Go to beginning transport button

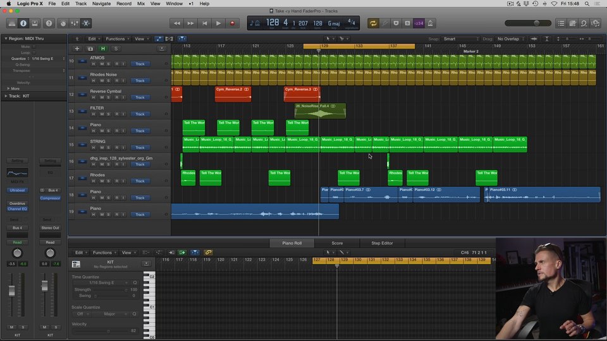pyautogui.click(x=204, y=23)
